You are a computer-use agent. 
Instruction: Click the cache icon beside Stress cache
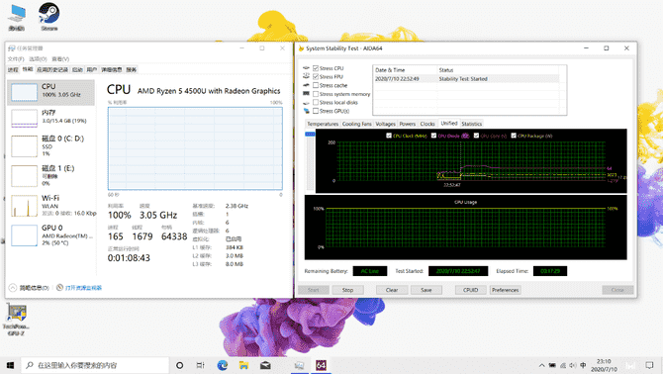(306, 85)
